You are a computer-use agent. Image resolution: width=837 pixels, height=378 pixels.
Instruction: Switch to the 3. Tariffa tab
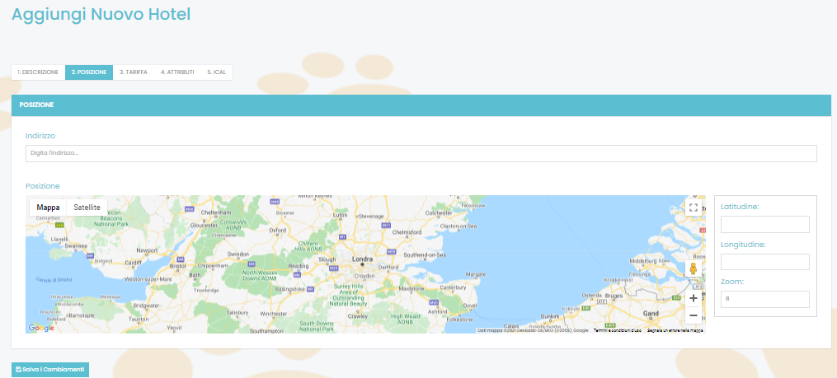point(134,72)
